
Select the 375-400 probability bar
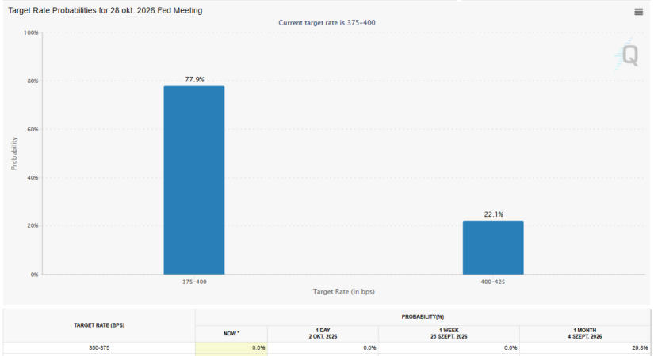[x=194, y=180]
